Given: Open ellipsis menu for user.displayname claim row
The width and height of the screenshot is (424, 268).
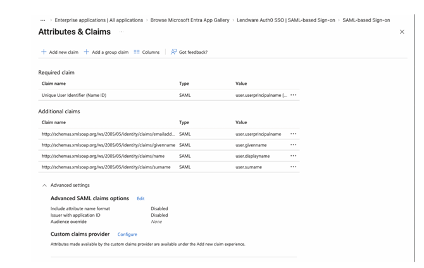Looking at the screenshot, I should [293, 156].
